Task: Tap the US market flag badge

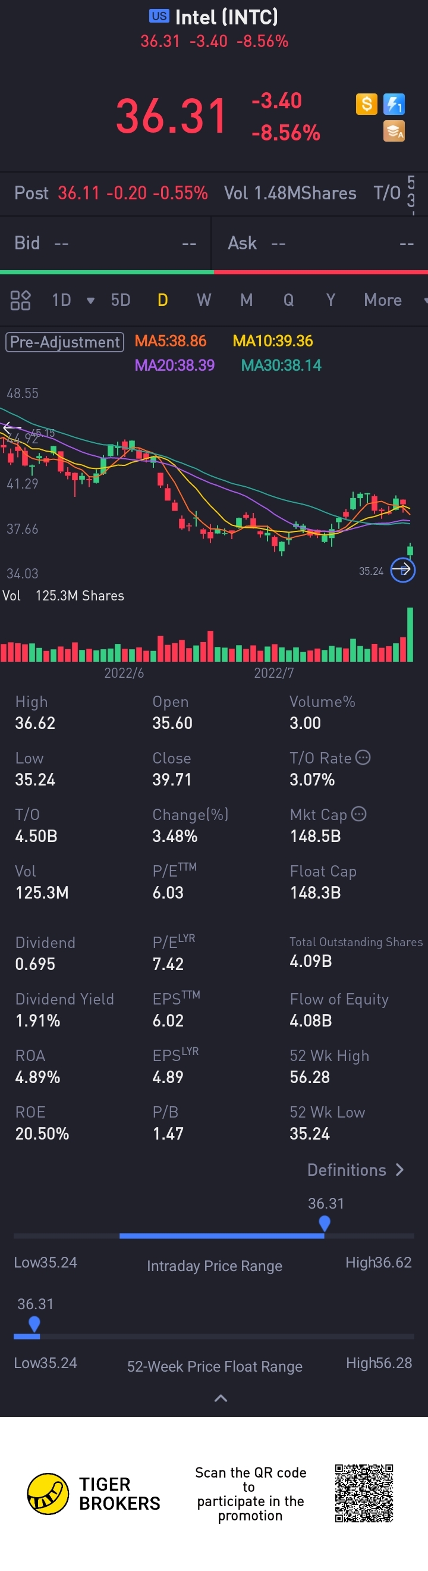Action: click(x=159, y=16)
